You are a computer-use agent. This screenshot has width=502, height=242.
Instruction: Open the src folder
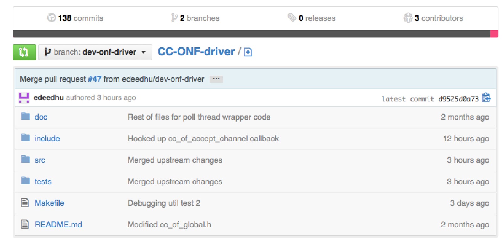click(40, 160)
